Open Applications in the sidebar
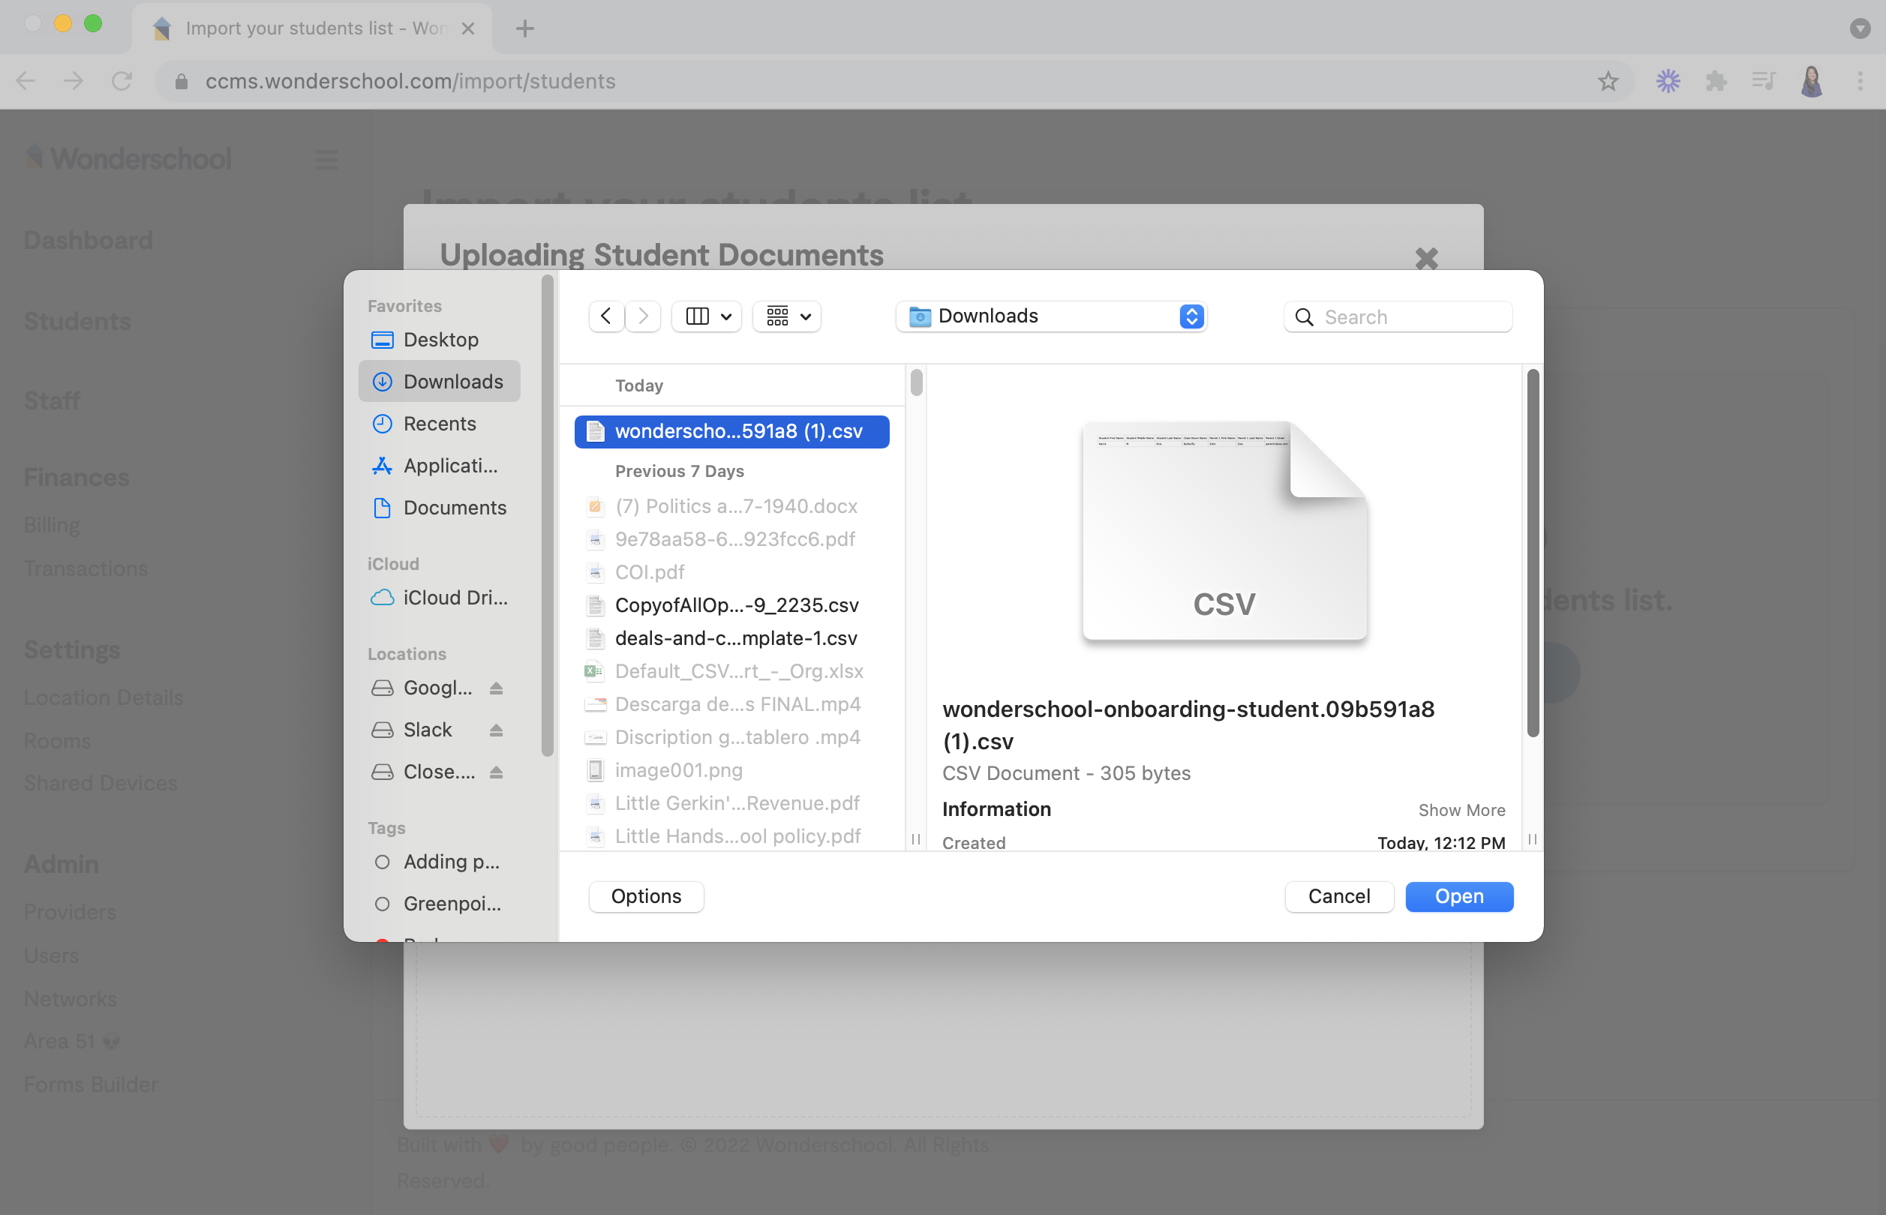This screenshot has width=1886, height=1215. tap(440, 465)
